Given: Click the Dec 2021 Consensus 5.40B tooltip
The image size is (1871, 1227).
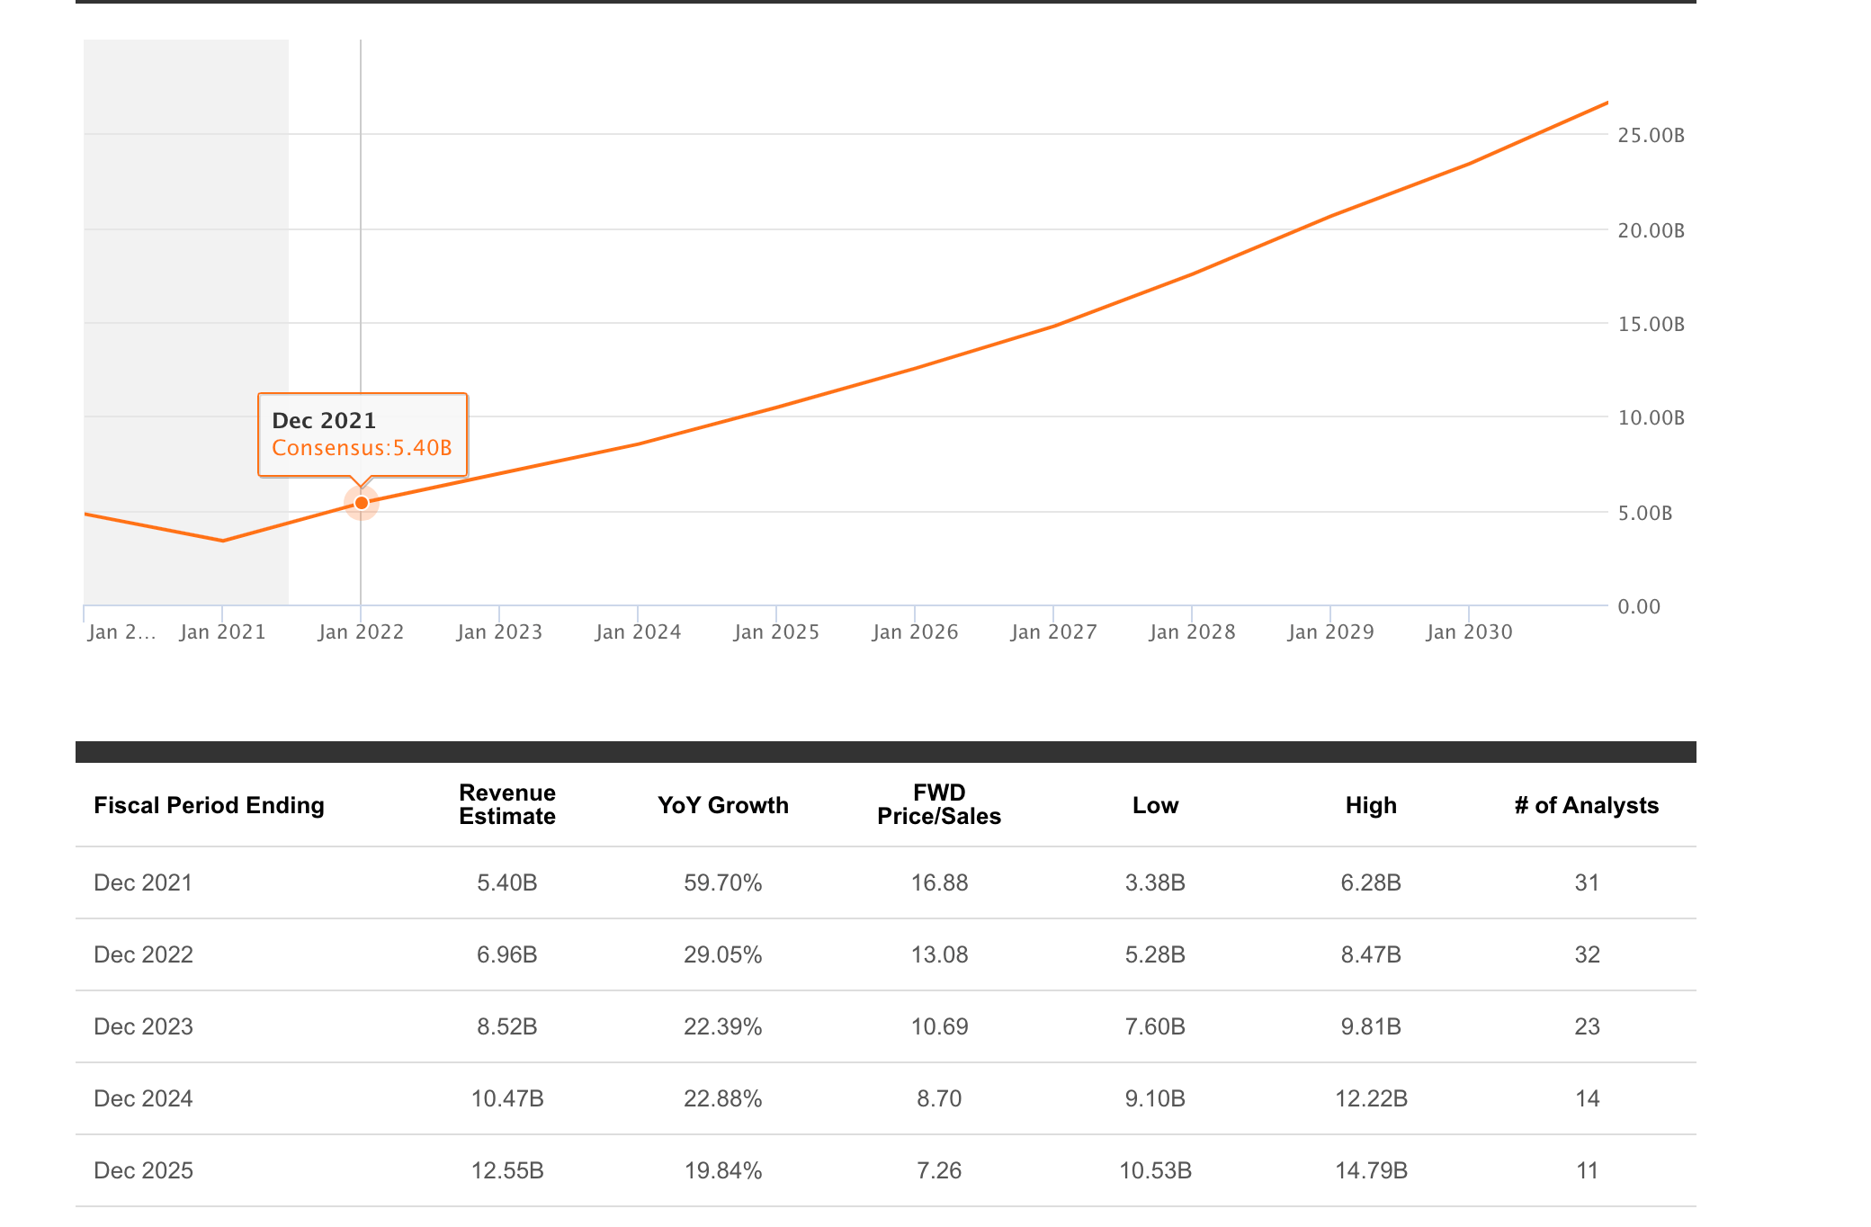Looking at the screenshot, I should pyautogui.click(x=363, y=434).
